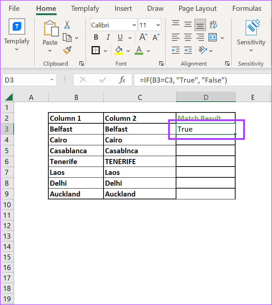This screenshot has height=305, width=272.
Task: Click the Orientation text angle icon
Action: point(202,50)
